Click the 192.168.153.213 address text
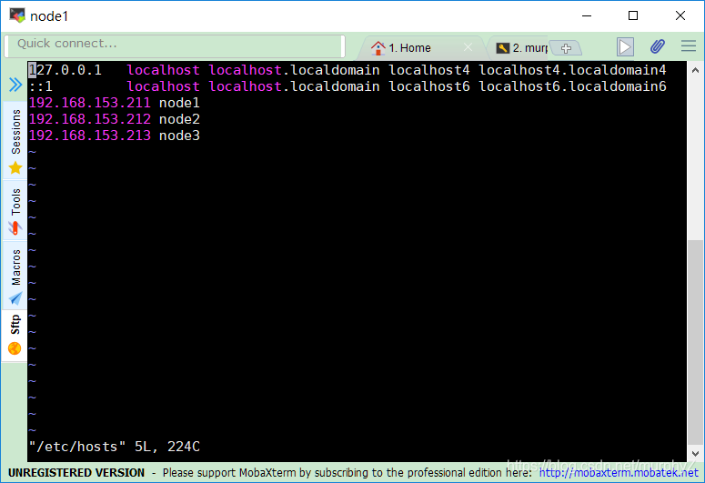The image size is (705, 483). coord(90,136)
